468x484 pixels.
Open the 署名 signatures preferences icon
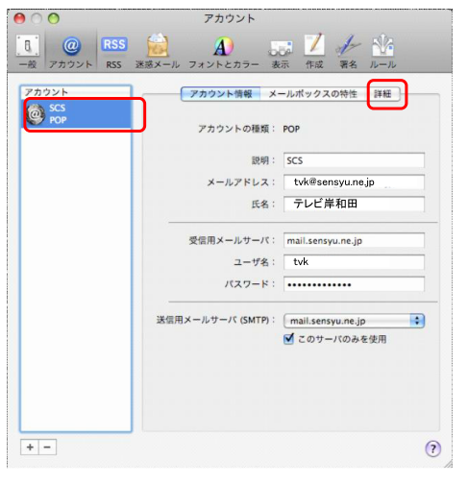tap(348, 51)
